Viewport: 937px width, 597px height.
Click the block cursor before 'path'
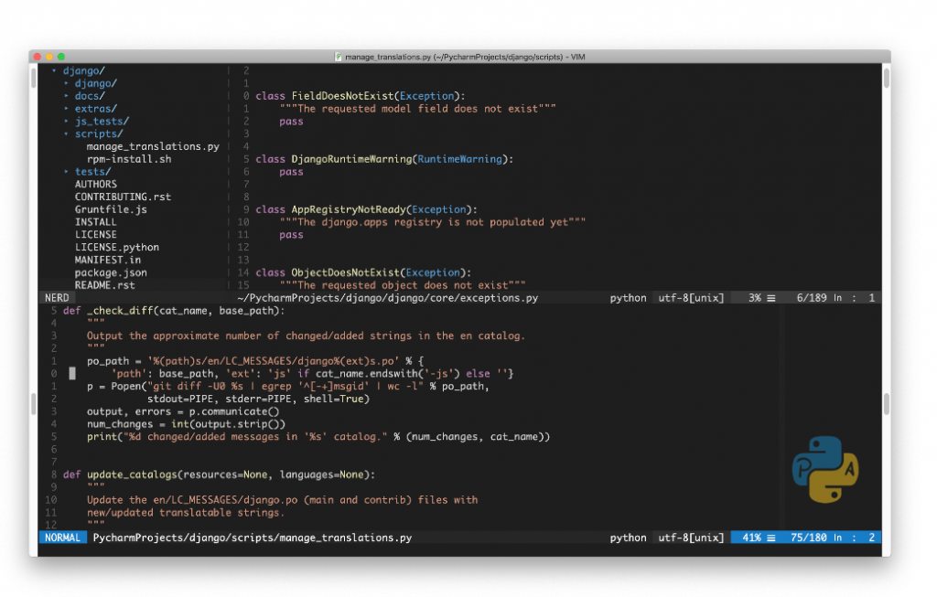coord(72,373)
